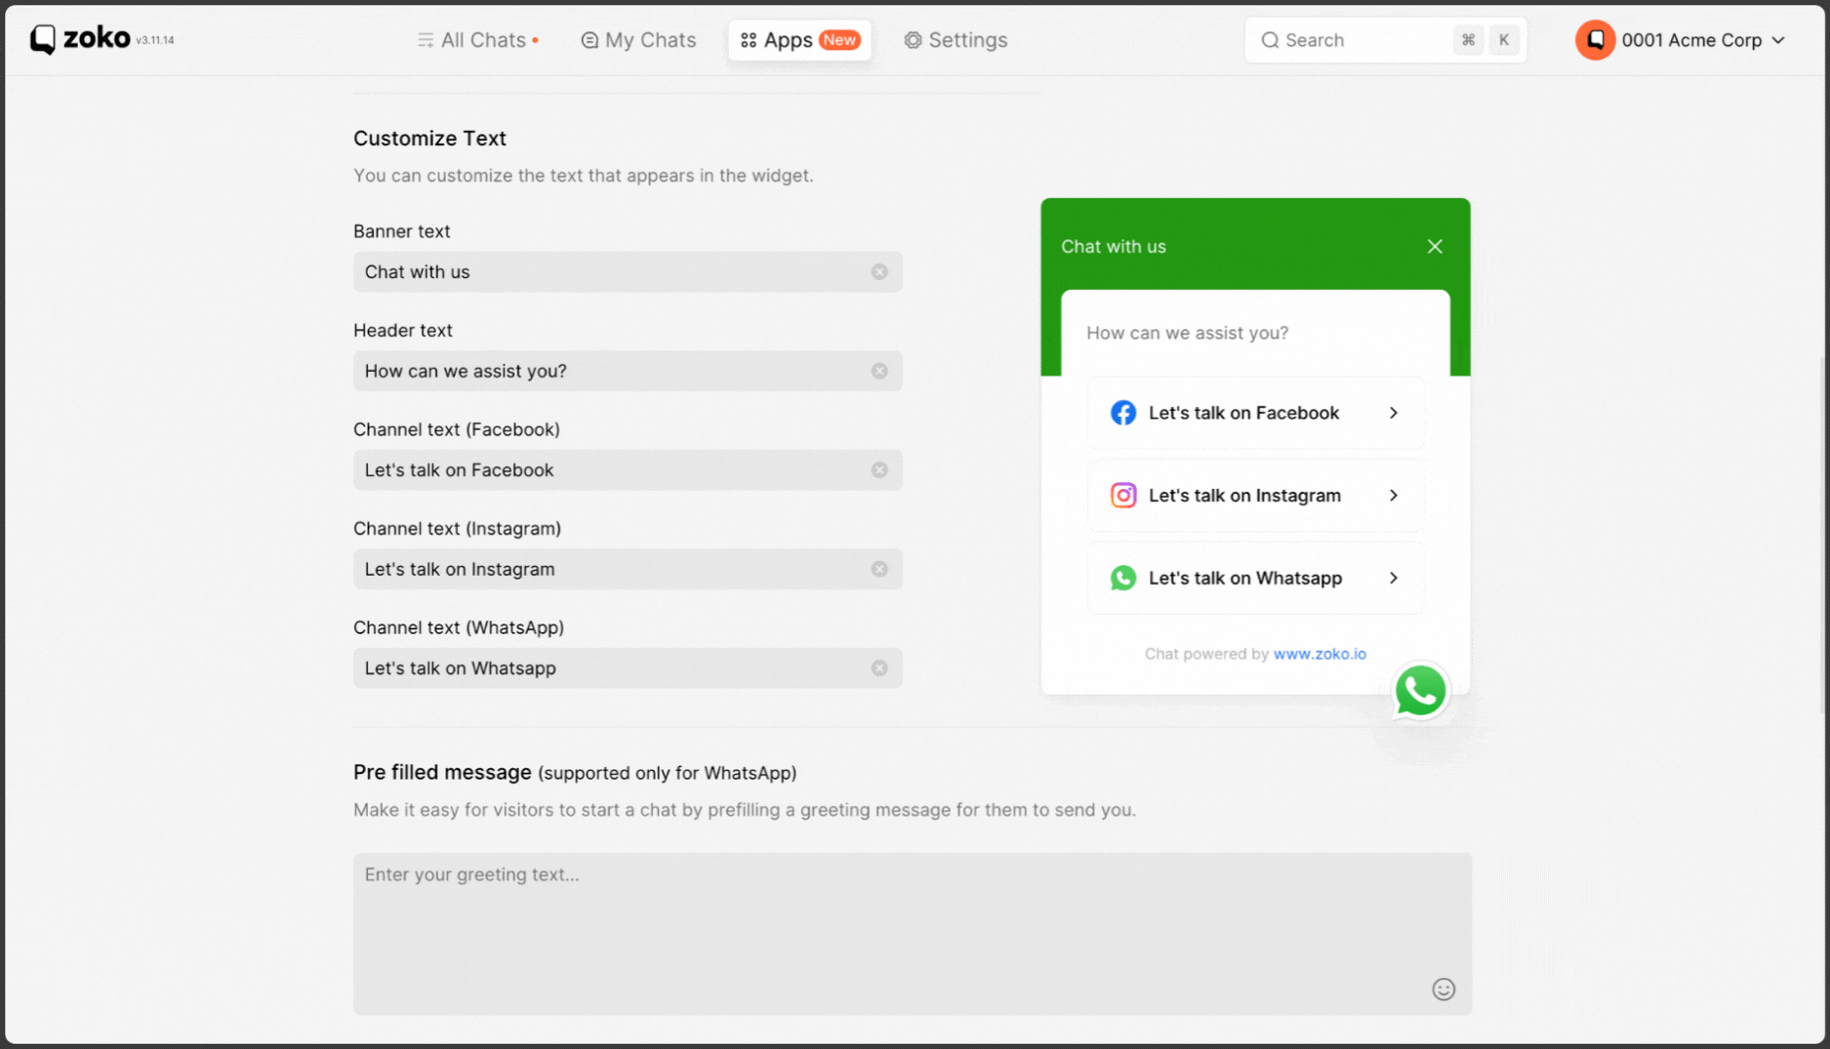
Task: Clear the Facebook channel text
Action: click(x=879, y=470)
